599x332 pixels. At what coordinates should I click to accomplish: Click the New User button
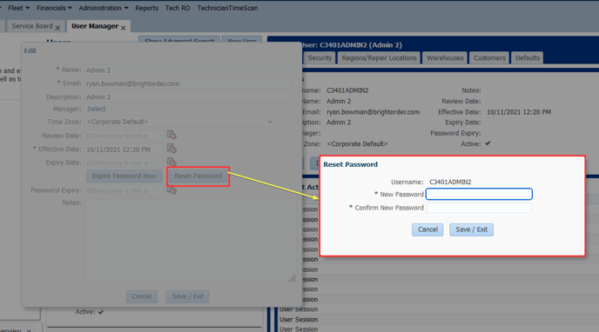click(242, 40)
